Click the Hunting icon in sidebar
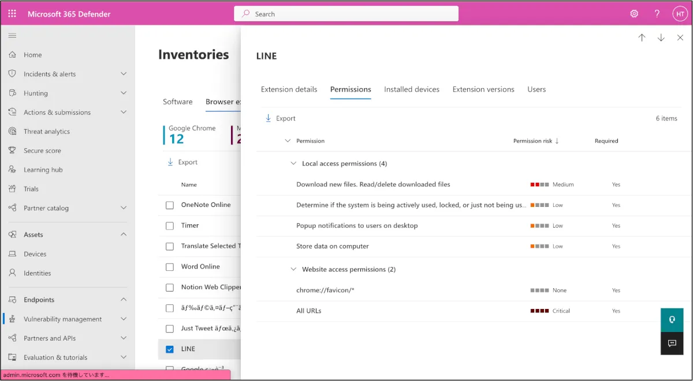This screenshot has height=381, width=693. click(12, 93)
